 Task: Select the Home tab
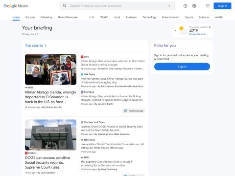[x=16, y=17]
